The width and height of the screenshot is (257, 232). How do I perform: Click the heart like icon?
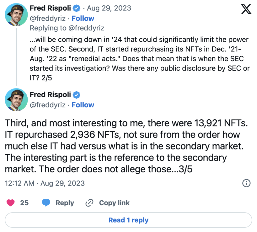(11, 203)
